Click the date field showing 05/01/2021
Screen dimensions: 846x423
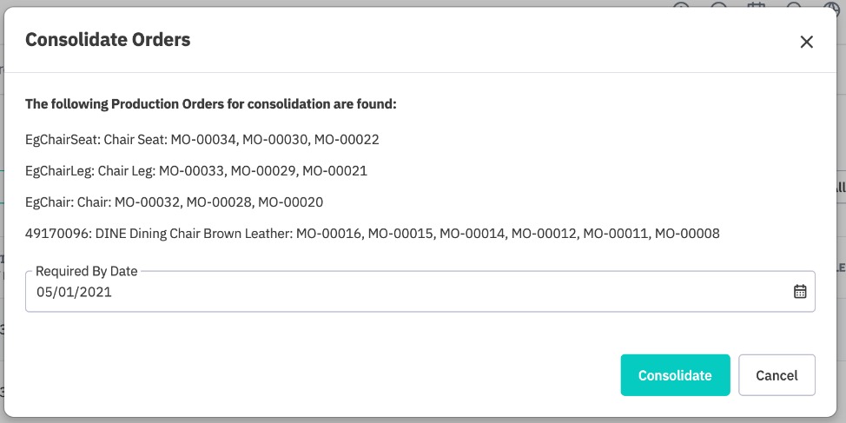(x=420, y=291)
